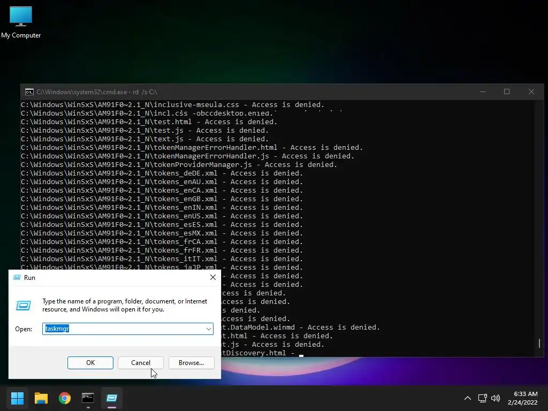This screenshot has height=411, width=548.
Task: Click the cmd.exe window title text
Action: (x=97, y=92)
